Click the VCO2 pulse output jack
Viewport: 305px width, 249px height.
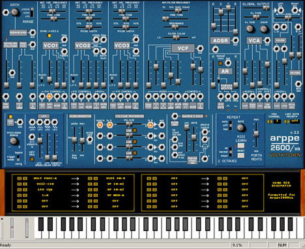pyautogui.click(x=104, y=51)
